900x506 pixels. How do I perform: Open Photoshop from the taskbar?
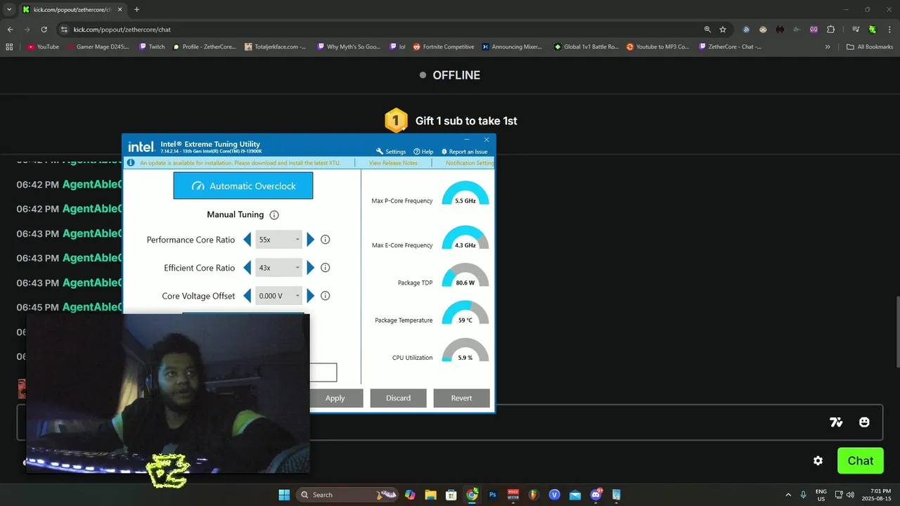tap(493, 495)
